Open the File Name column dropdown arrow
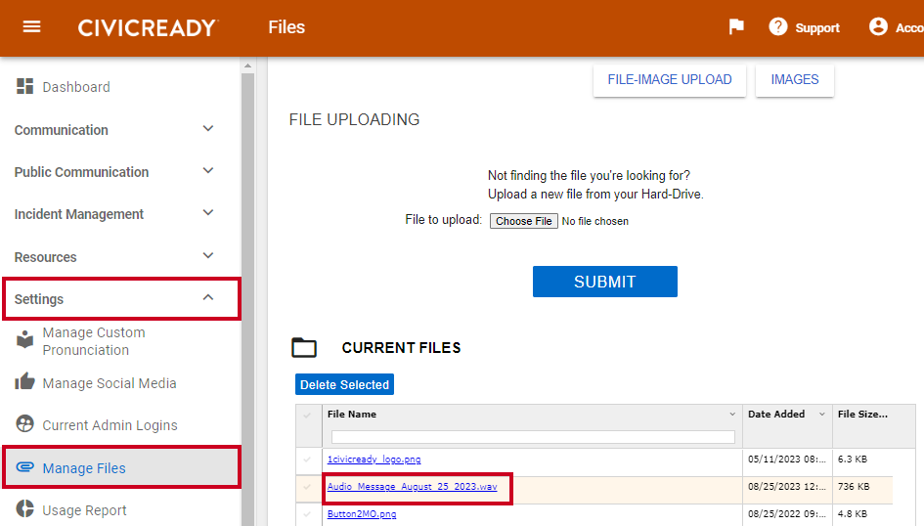Image resolution: width=924 pixels, height=526 pixels. pos(732,415)
